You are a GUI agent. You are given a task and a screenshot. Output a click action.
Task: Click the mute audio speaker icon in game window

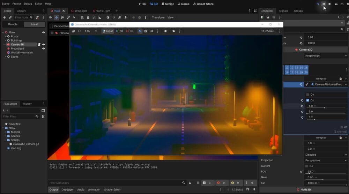pos(165,31)
